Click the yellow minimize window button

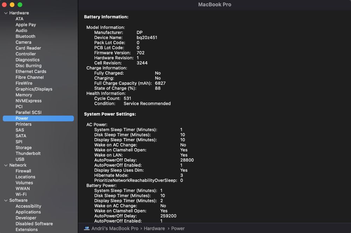point(12,5)
